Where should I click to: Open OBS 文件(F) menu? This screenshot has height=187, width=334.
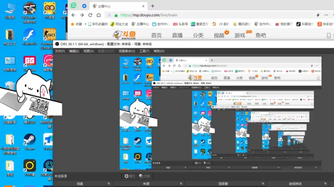pyautogui.click(x=60, y=51)
